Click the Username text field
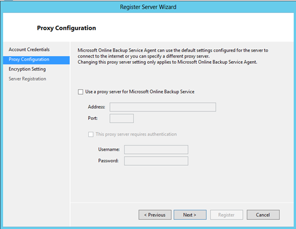Viewport: 296px width, 229px height. click(x=156, y=149)
